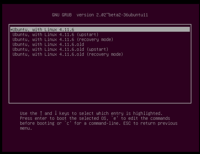Click '(recovery mode)' label of 4.11.6.old entry

click(105, 54)
